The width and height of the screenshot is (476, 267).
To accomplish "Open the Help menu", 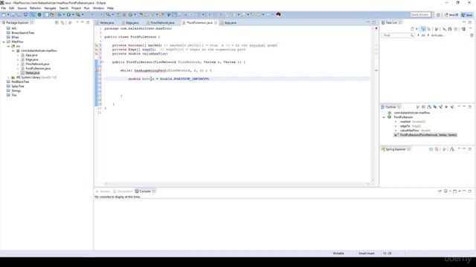I will point(110,8).
